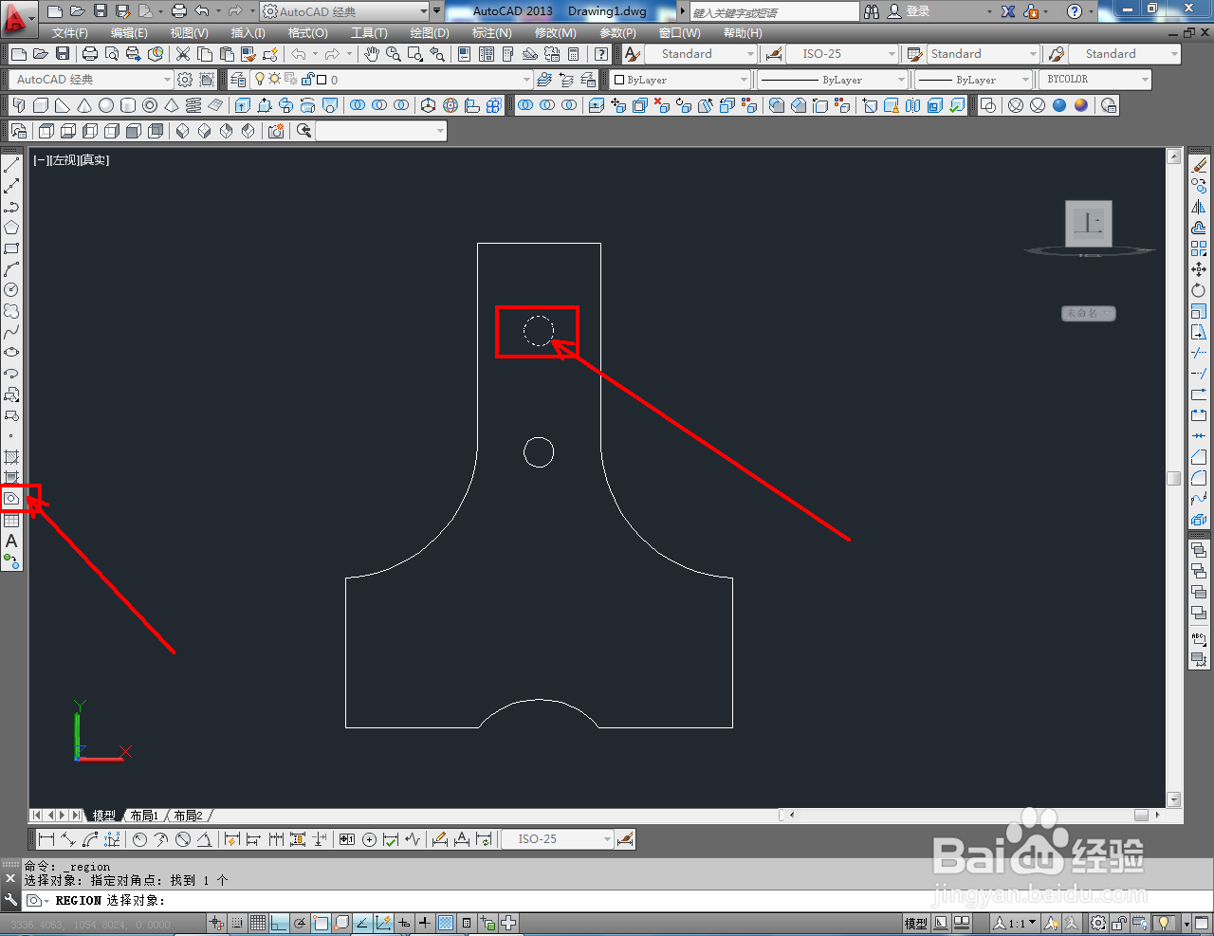Select the Circle draw tool

coord(11,290)
